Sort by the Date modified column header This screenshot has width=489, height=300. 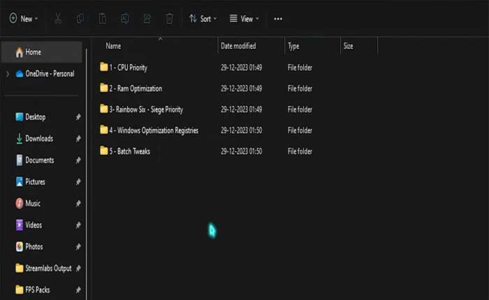point(238,46)
